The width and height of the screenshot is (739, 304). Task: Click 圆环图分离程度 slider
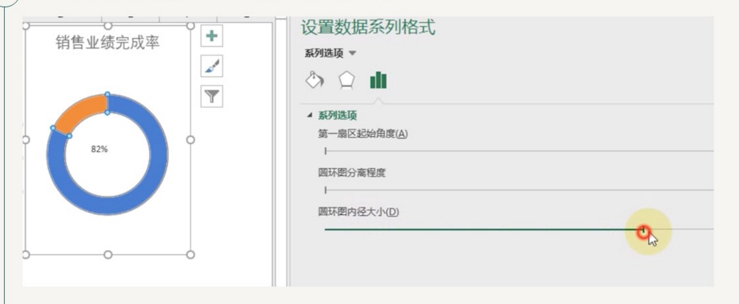[x=519, y=190]
